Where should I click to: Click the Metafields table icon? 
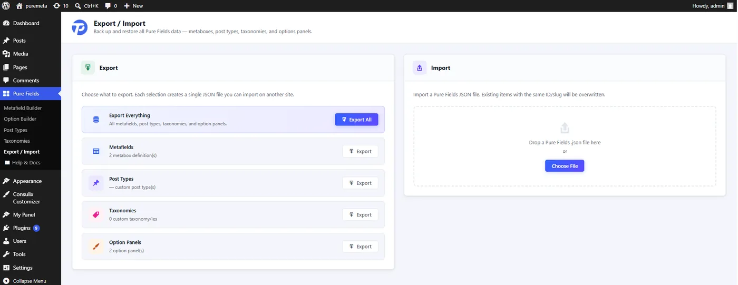point(96,151)
